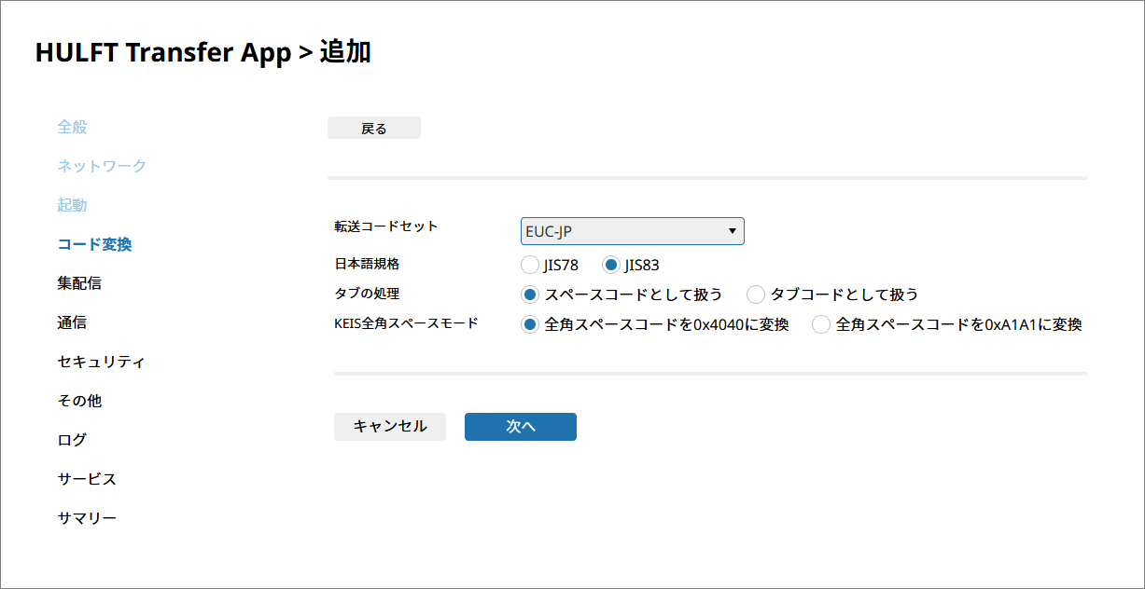Click the 次へ button
Viewport: 1145px width, 589px height.
(x=520, y=427)
